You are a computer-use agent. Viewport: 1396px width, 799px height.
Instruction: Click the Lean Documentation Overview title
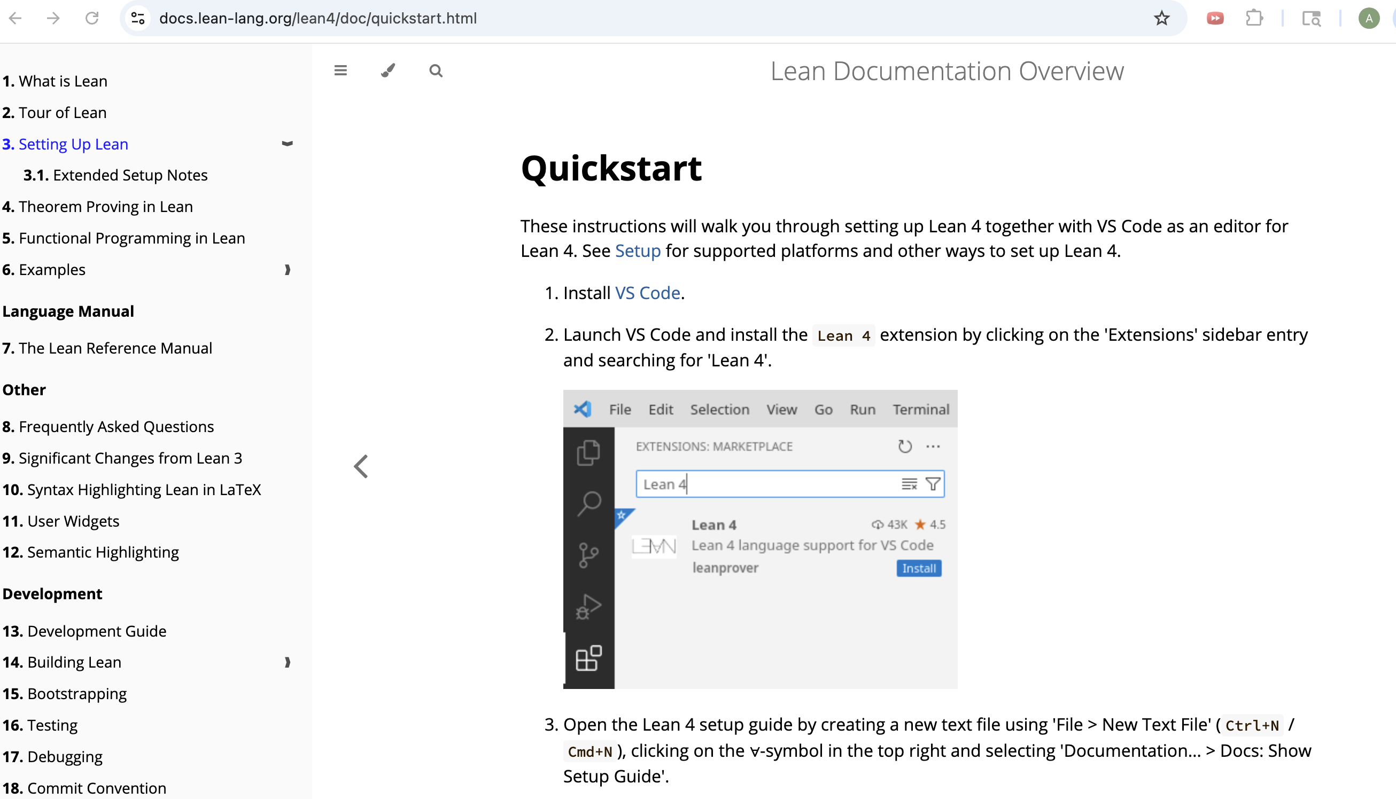(947, 72)
